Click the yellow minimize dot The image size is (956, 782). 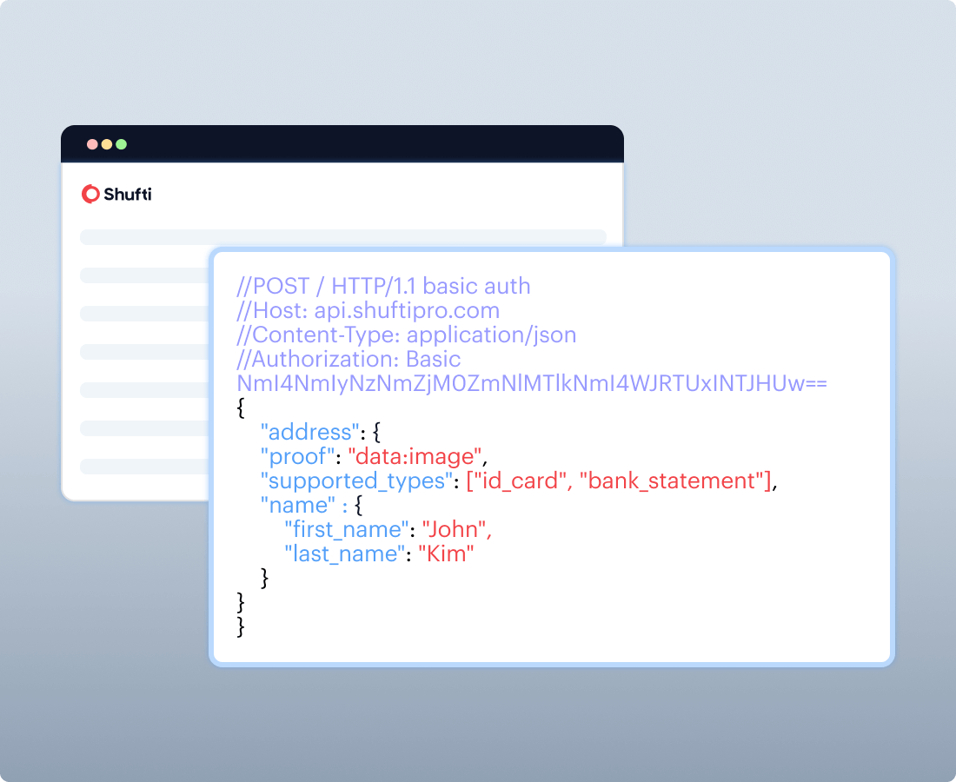pos(107,144)
